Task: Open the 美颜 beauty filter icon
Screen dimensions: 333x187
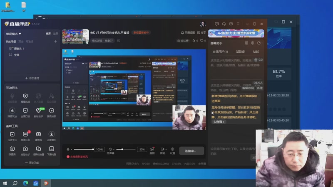Action: click(x=152, y=149)
